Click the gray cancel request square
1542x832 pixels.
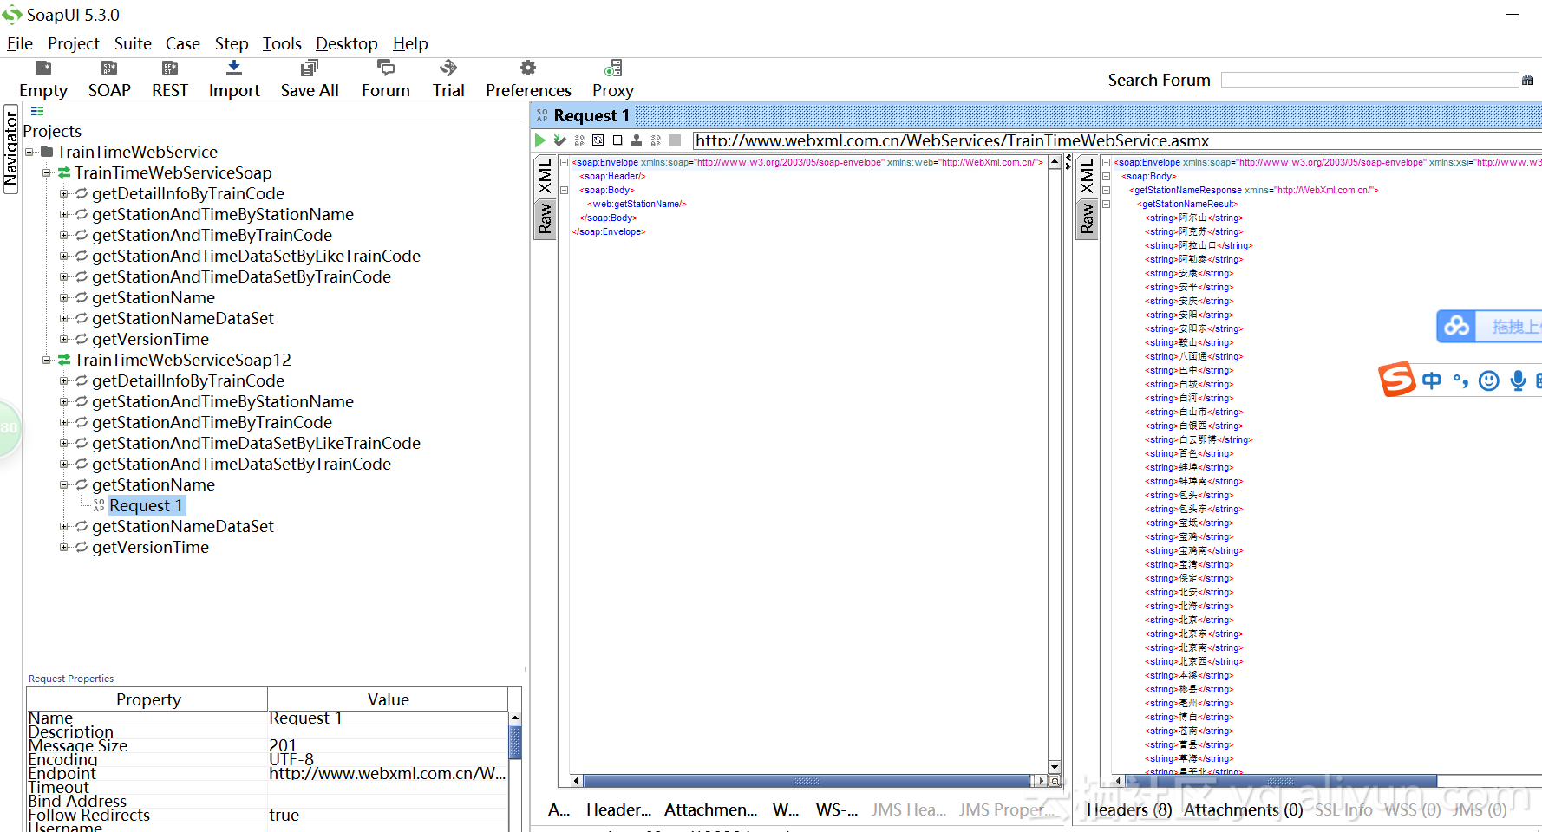(x=675, y=140)
